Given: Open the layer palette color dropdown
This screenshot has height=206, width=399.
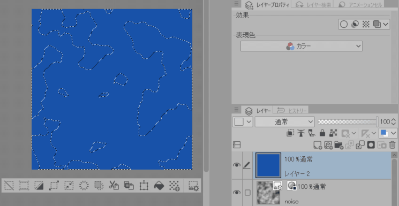Looking at the screenshot, I should (x=243, y=122).
